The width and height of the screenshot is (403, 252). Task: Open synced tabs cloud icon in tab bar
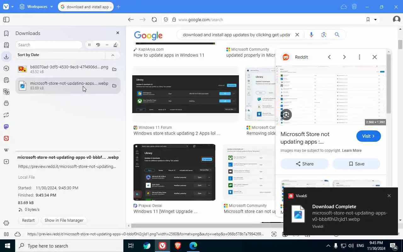344,7
